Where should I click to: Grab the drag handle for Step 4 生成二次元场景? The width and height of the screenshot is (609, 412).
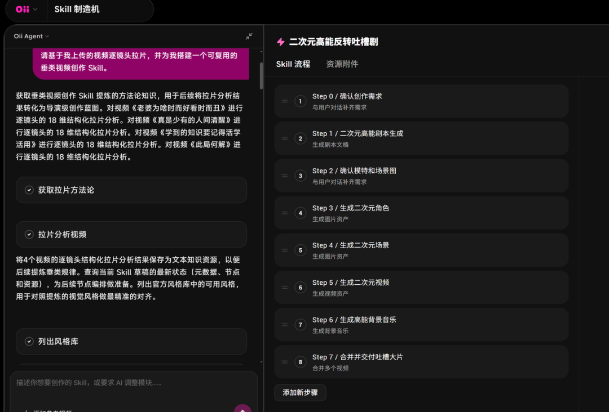285,250
